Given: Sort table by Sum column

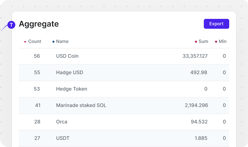Looking at the screenshot, I should (x=203, y=41).
